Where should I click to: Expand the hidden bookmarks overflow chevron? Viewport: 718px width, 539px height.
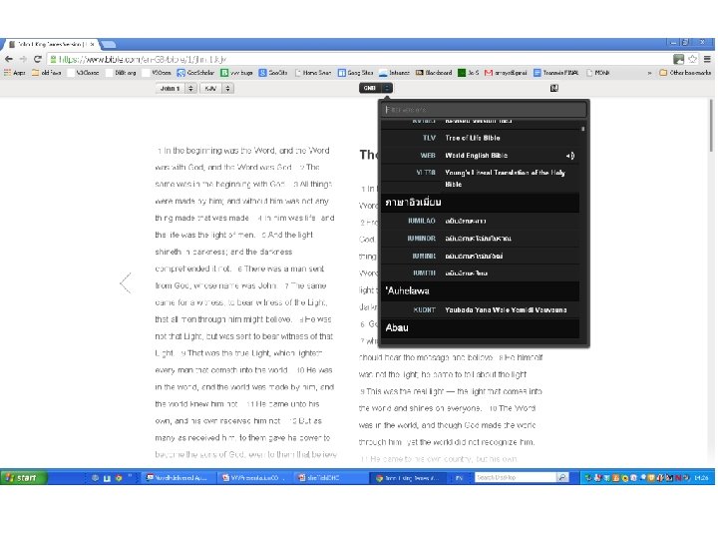click(x=649, y=73)
